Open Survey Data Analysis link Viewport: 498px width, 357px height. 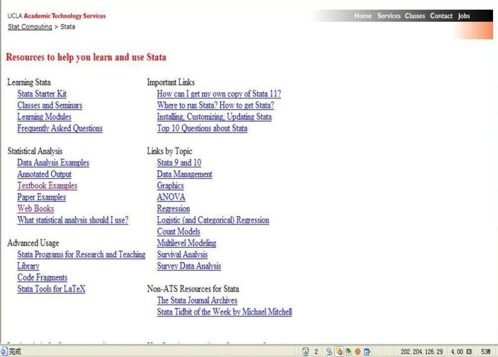click(x=189, y=266)
